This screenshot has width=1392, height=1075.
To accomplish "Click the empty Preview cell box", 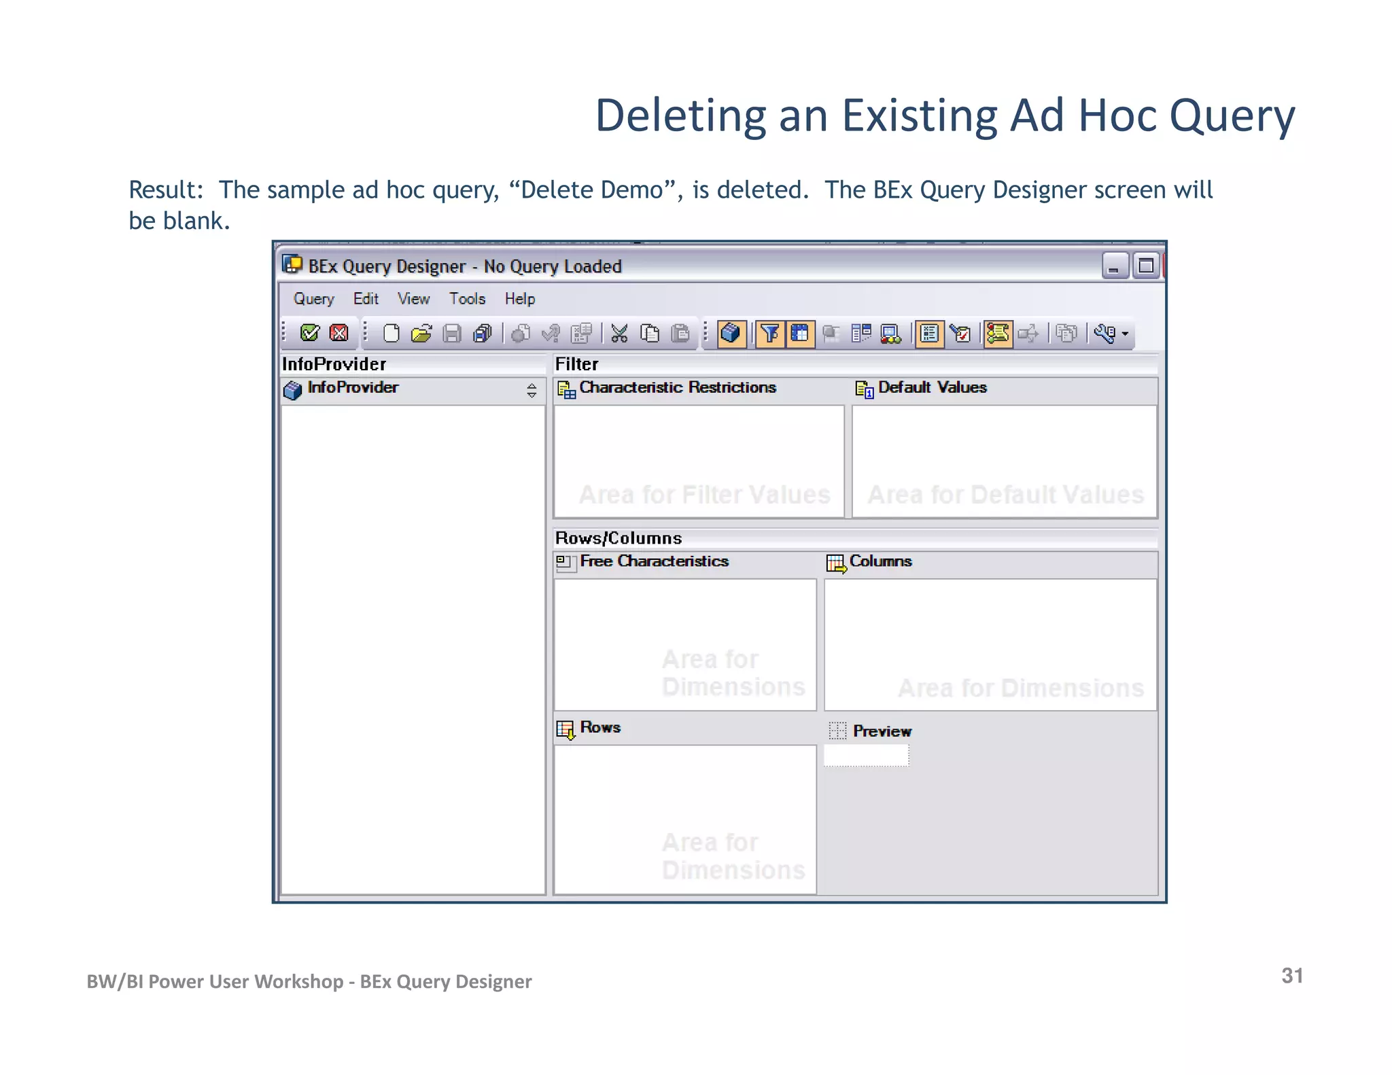I will pos(866,756).
